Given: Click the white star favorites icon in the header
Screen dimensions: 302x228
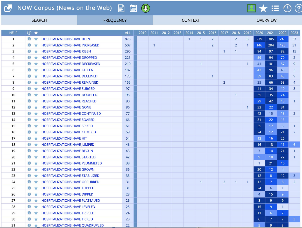Looking at the screenshot, I should tap(263, 9).
